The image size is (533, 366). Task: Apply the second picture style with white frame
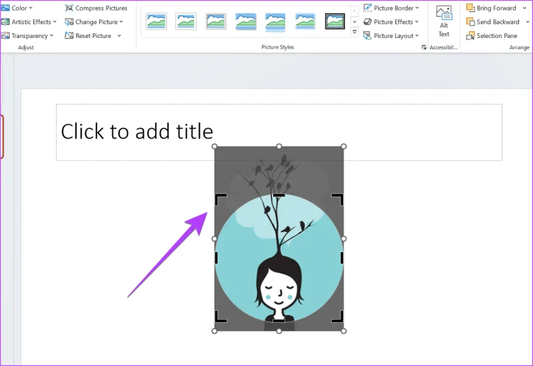186,21
